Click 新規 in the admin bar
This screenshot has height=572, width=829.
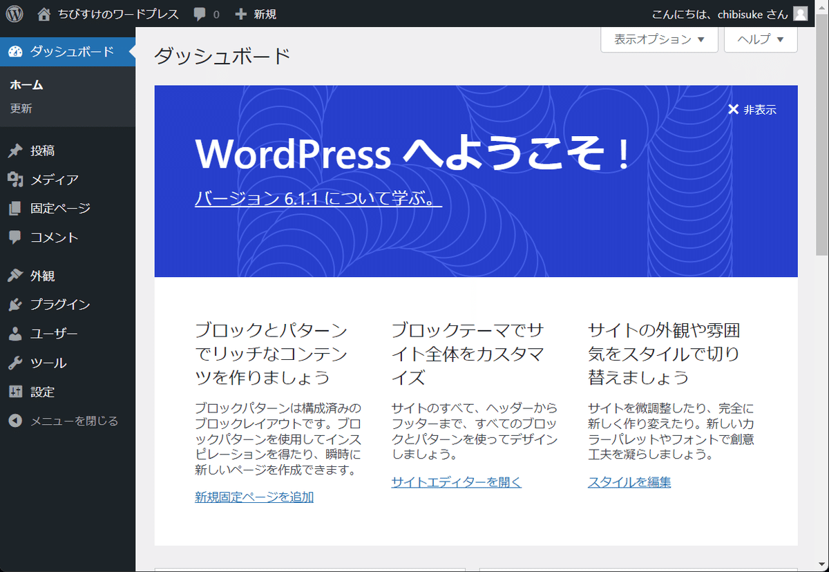pos(265,14)
